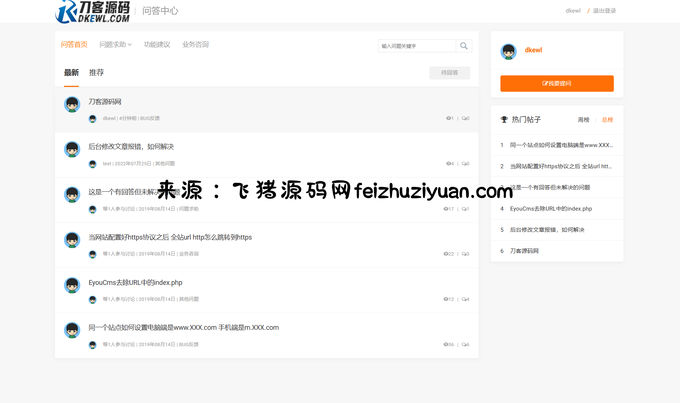
Task: Open the 推荐 tab
Action: pos(96,73)
